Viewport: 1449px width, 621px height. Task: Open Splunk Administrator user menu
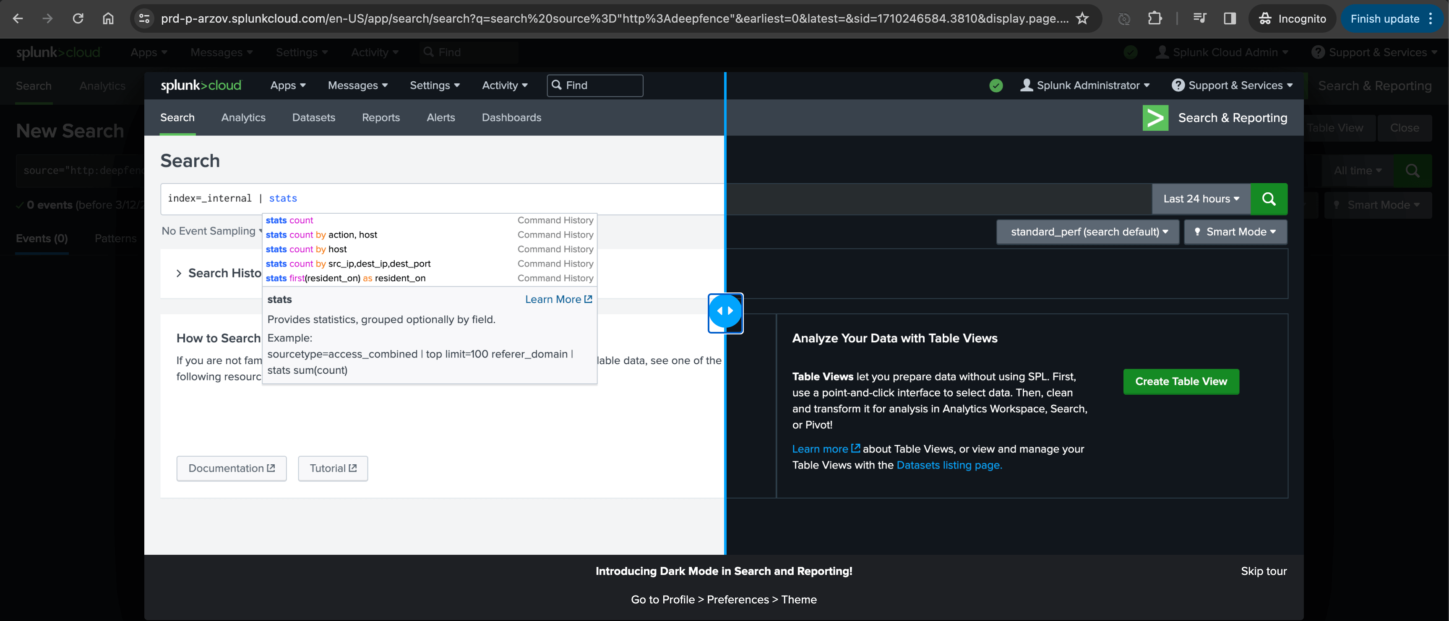point(1085,85)
